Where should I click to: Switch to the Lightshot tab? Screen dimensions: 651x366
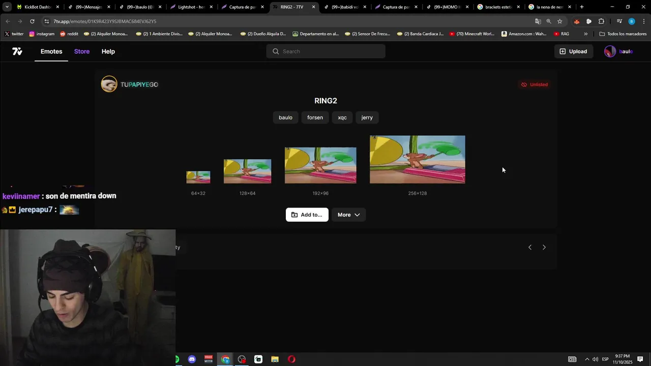coord(191,7)
